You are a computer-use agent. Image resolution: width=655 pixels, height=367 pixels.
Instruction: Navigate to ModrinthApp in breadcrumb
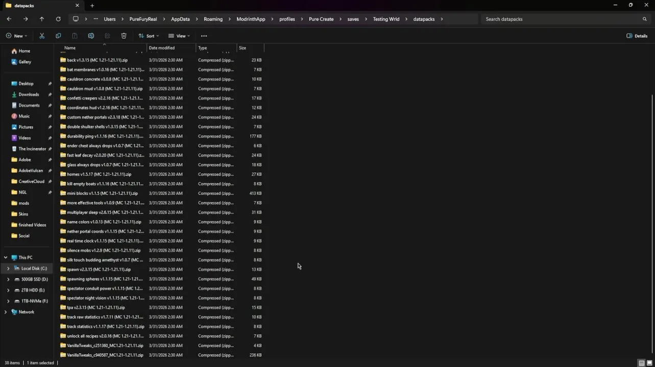pos(251,19)
